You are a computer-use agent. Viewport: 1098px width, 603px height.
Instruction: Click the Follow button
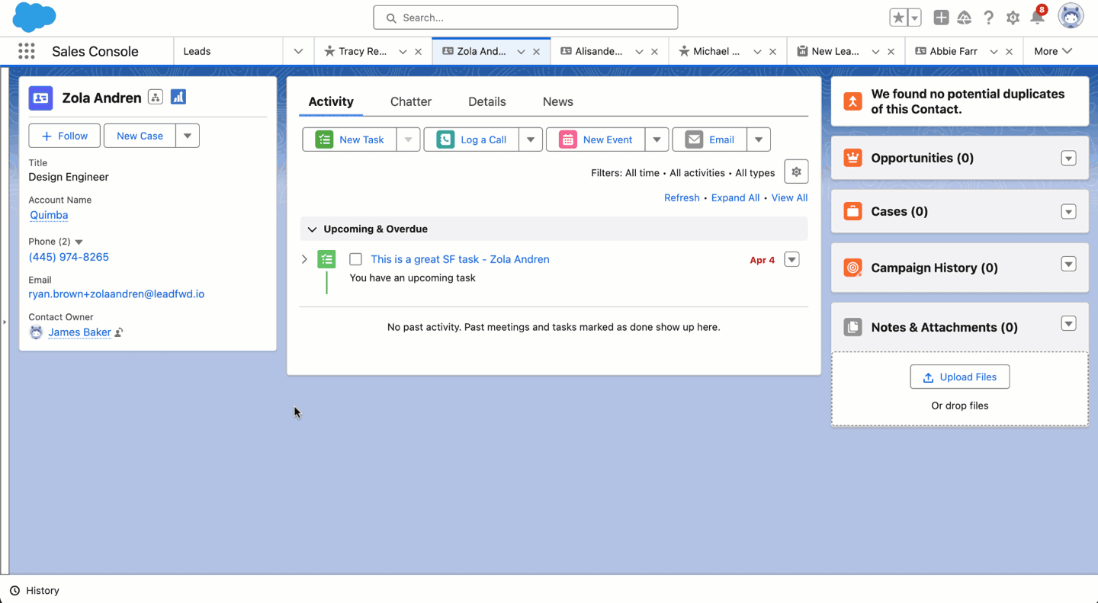64,136
